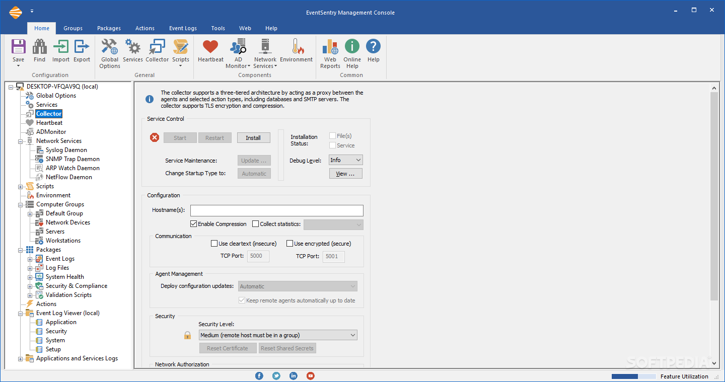Open the Services gears ribbon icon
The image size is (725, 382).
(132, 47)
